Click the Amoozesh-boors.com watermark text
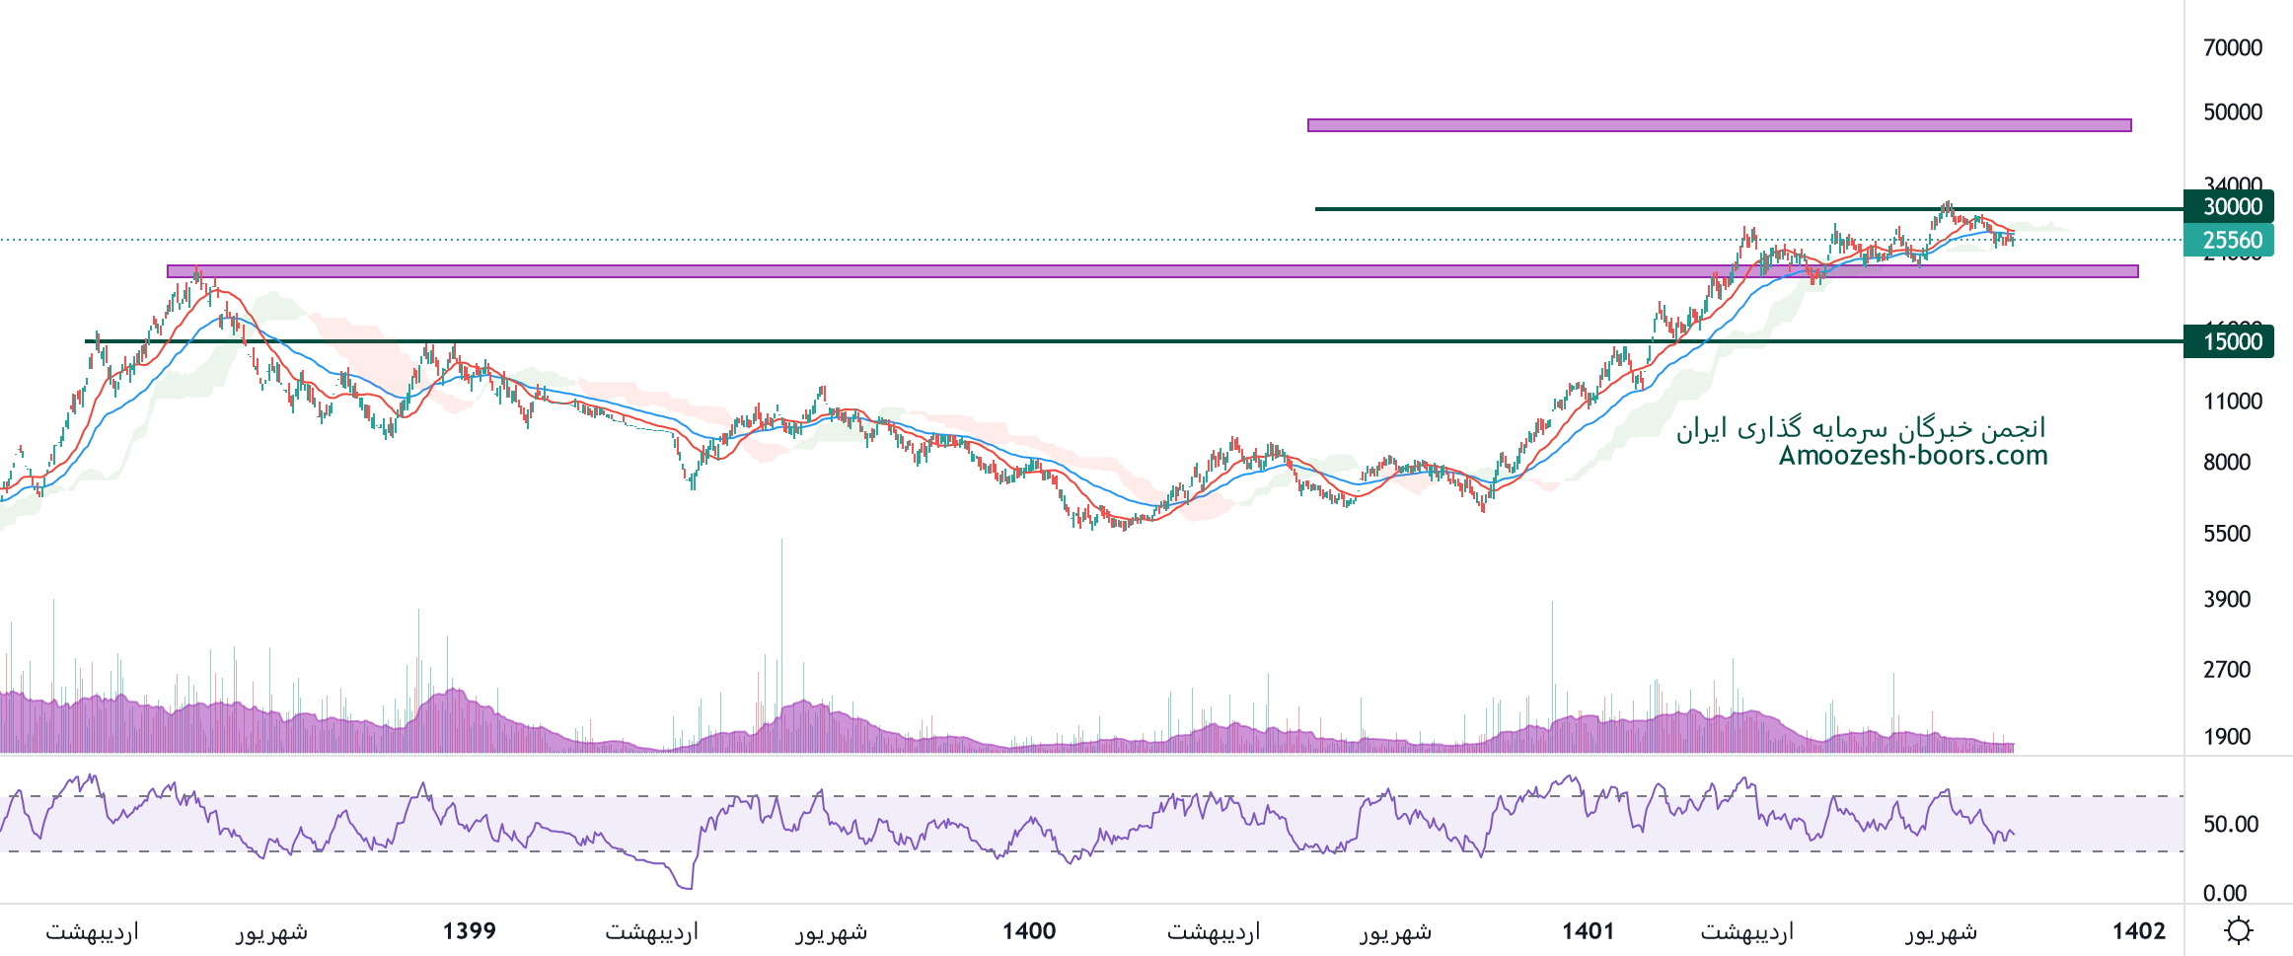Image resolution: width=2293 pixels, height=956 pixels. click(x=1912, y=456)
